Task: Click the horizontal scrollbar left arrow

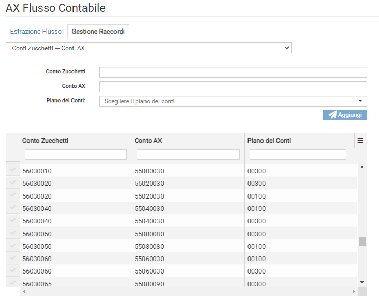Action: pos(24,292)
